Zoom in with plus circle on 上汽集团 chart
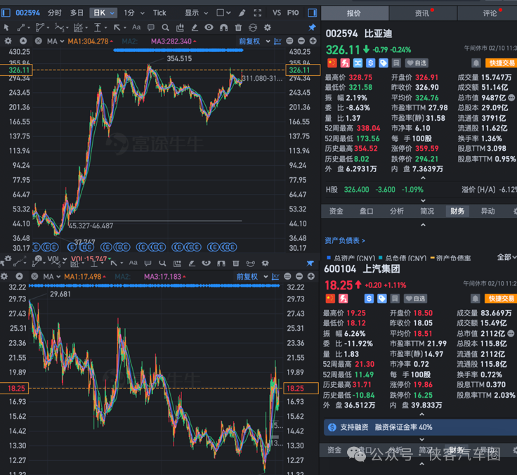517x475 pixels. click(x=311, y=276)
